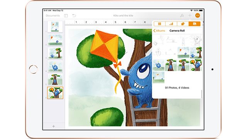
Task: Go back to Documents
Action: tap(52, 15)
